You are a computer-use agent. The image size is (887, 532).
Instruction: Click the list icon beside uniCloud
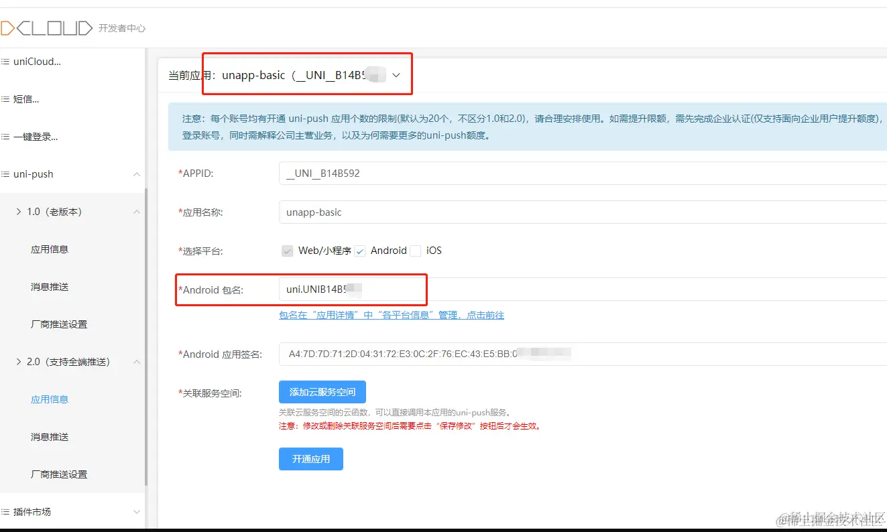click(5, 62)
